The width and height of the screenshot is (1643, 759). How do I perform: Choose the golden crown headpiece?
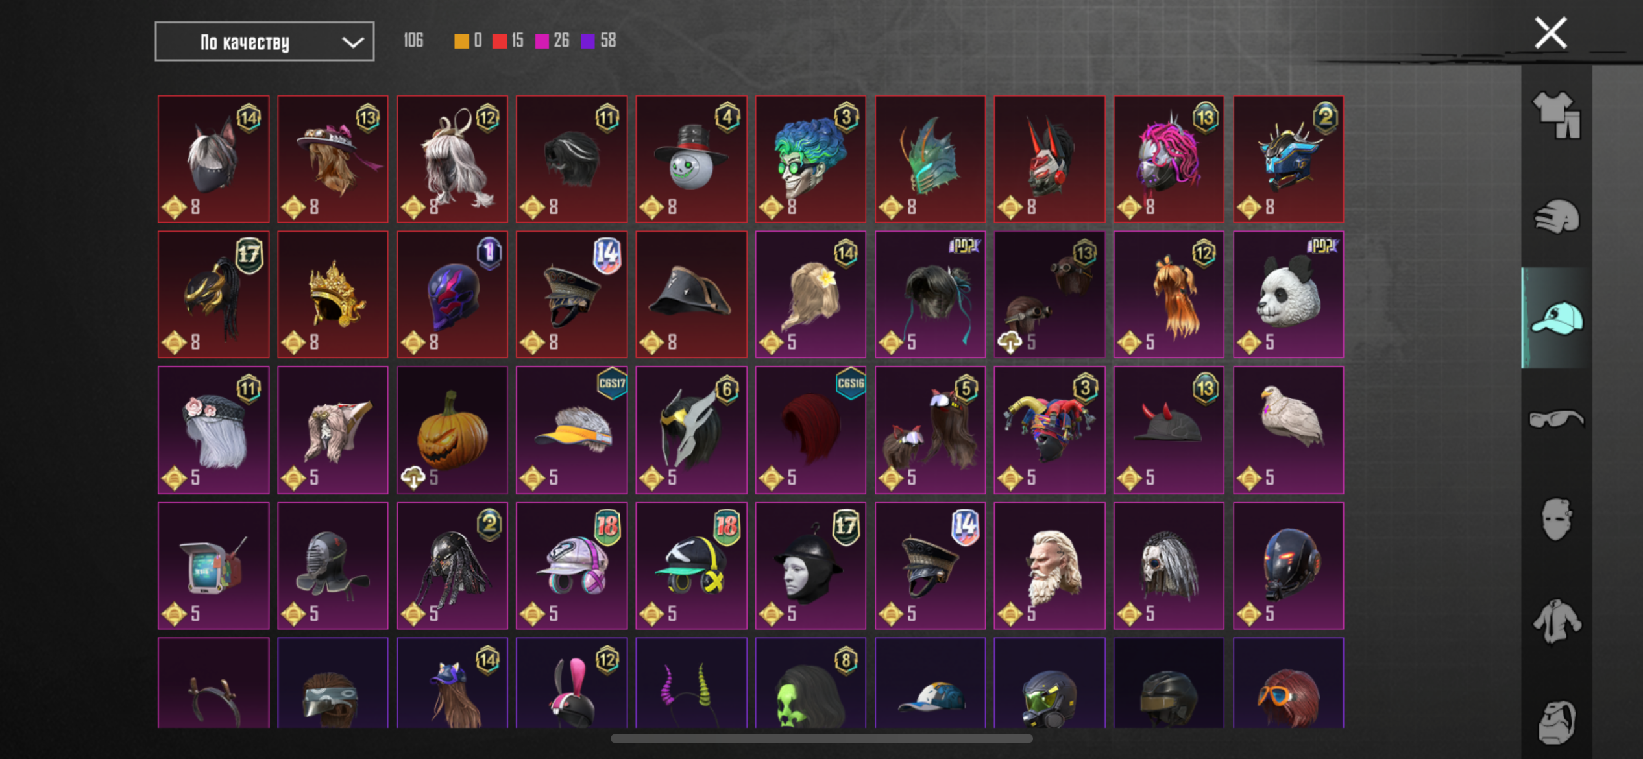click(x=333, y=294)
